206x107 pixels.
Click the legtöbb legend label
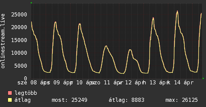(26, 93)
